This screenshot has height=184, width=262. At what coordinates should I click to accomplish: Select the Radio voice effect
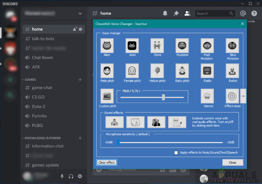[x=207, y=71]
